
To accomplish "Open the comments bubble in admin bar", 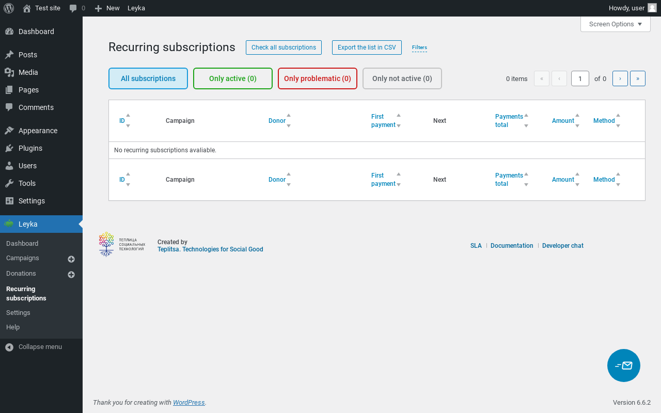I will (77, 8).
